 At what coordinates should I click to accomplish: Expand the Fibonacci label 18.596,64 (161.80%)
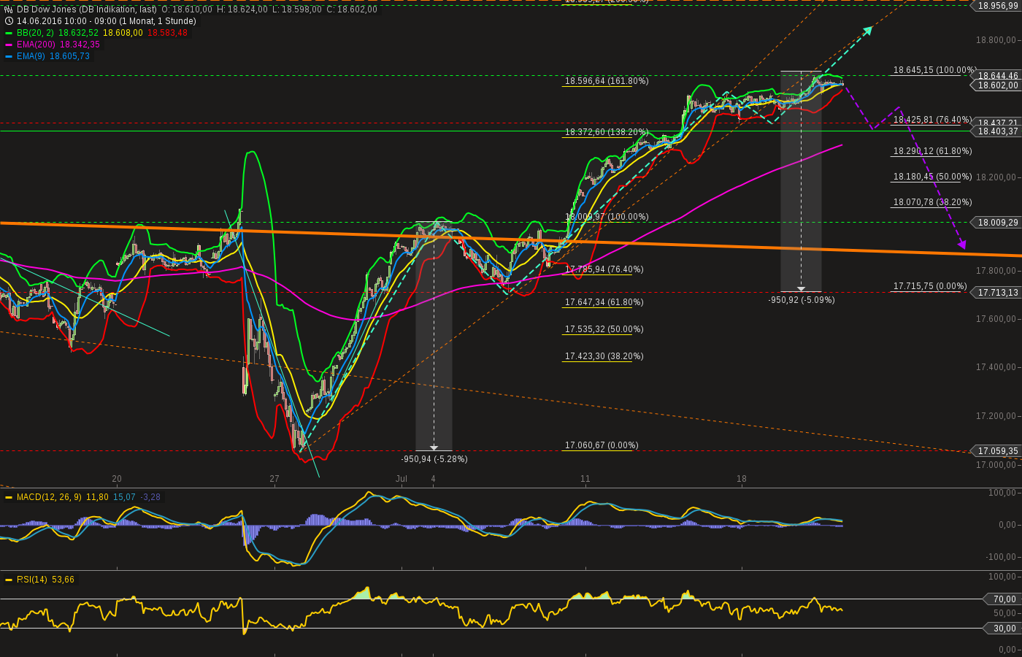tap(607, 81)
